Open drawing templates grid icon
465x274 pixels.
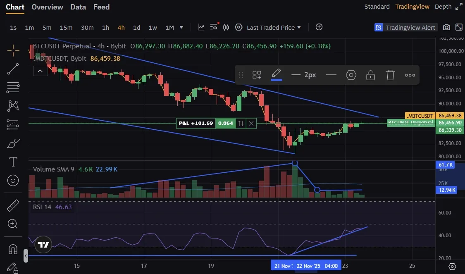pyautogui.click(x=257, y=75)
